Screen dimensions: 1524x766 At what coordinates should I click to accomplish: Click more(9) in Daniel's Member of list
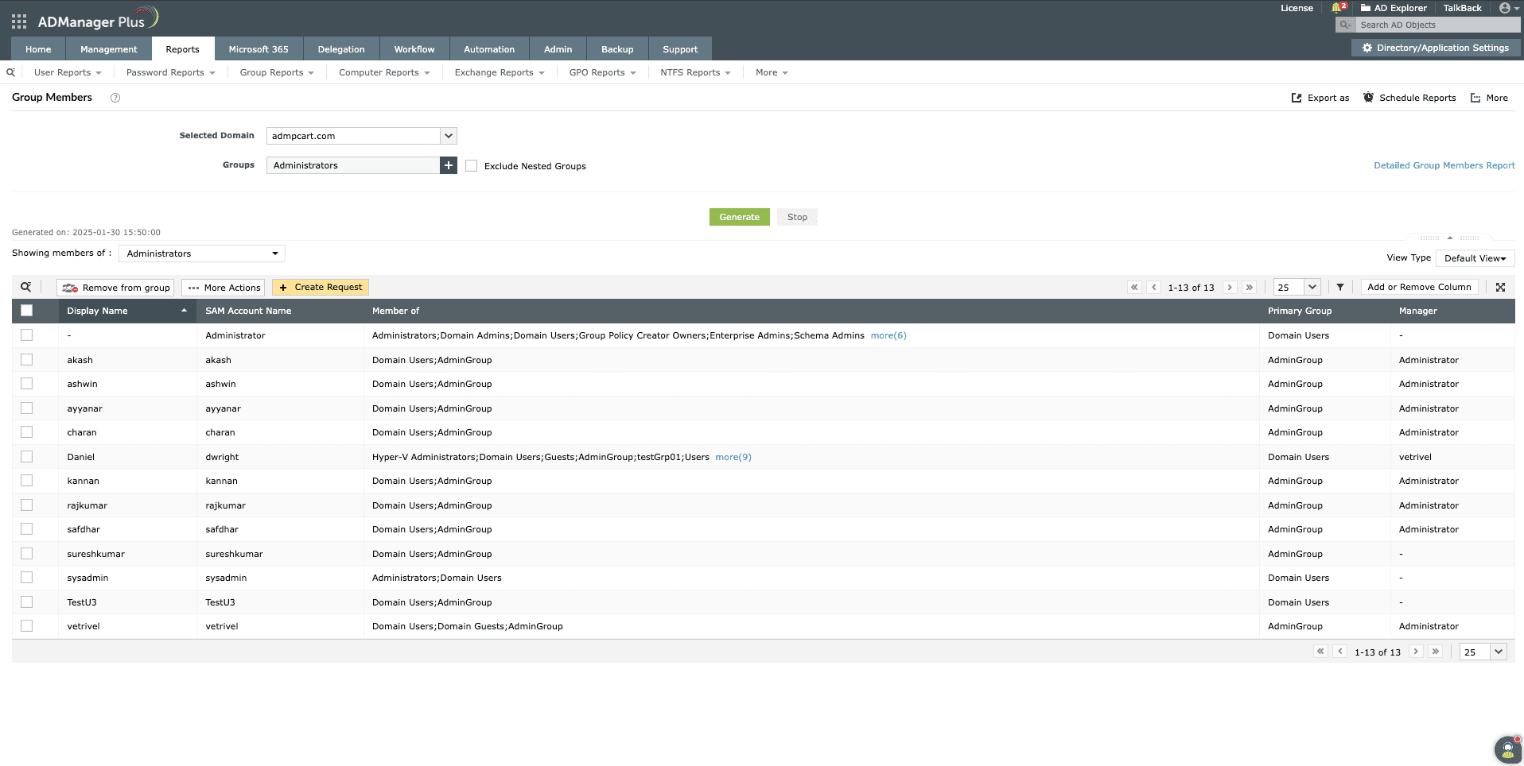(732, 457)
